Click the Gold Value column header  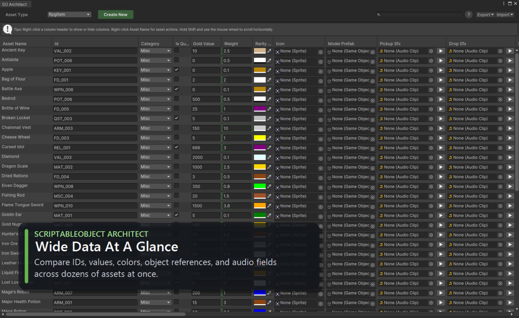click(206, 44)
